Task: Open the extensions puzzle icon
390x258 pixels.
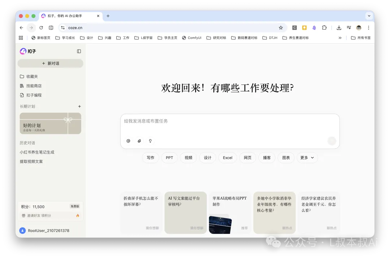Action: point(324,28)
